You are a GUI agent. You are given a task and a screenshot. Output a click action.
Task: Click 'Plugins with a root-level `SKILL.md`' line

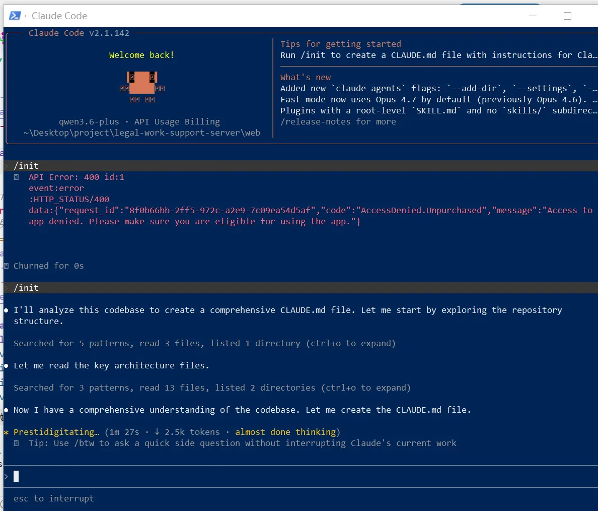[x=438, y=110]
